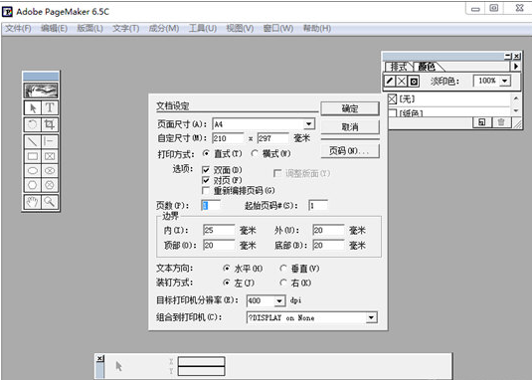This screenshot has width=532, height=380.
Task: Open the 视图(V) menu
Action: click(x=240, y=29)
